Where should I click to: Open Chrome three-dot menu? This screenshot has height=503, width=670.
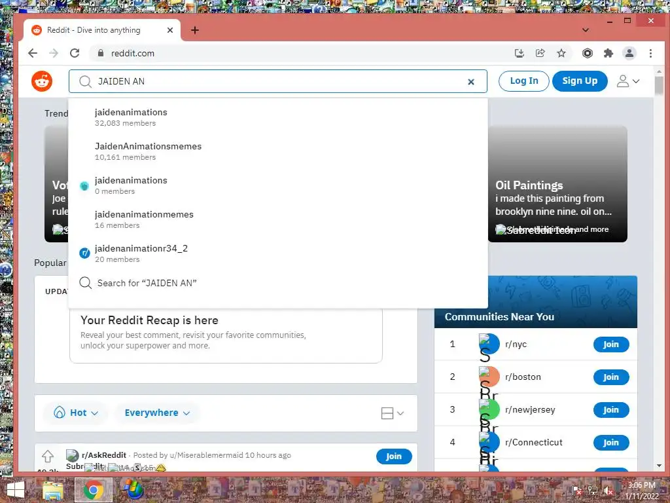tap(650, 53)
